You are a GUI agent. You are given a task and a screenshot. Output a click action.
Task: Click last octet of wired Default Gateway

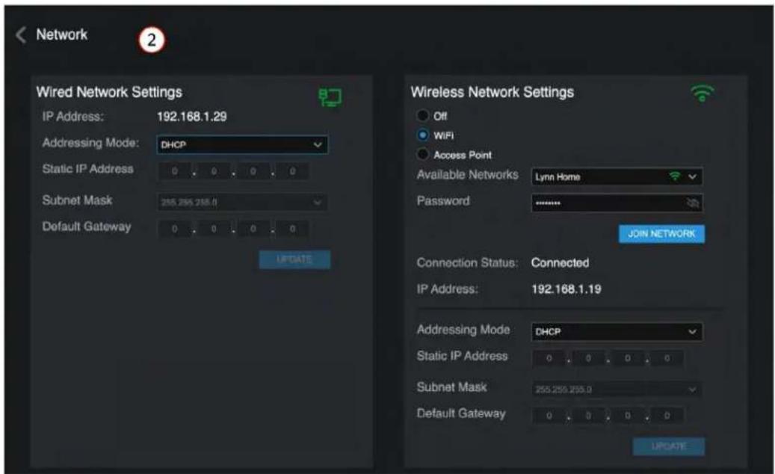(293, 229)
